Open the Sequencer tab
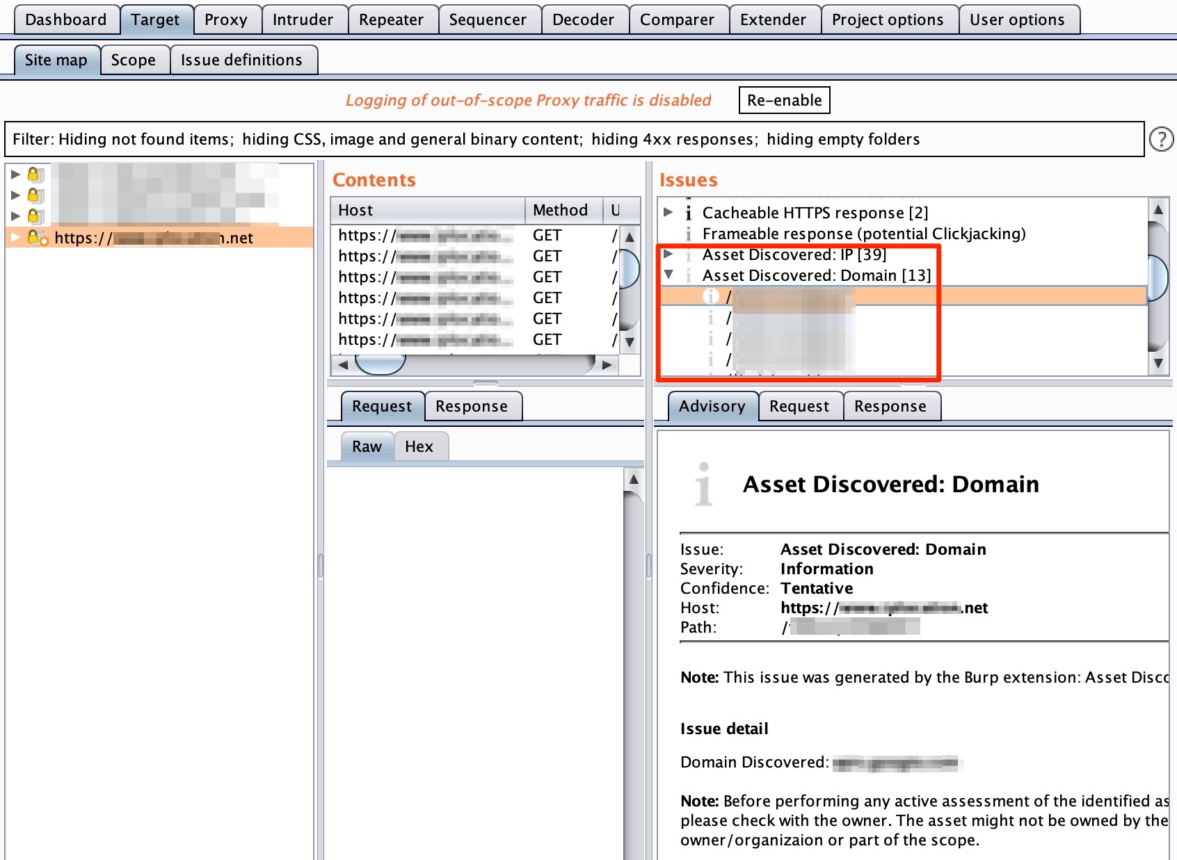 click(x=488, y=19)
